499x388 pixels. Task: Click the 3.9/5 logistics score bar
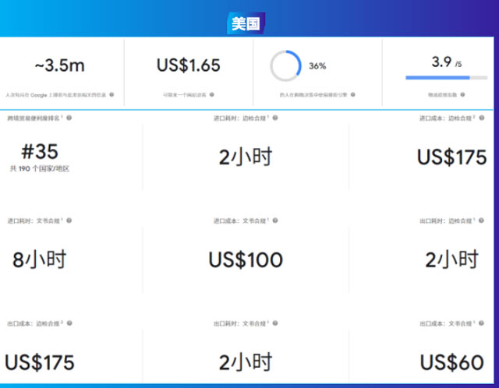click(x=446, y=77)
